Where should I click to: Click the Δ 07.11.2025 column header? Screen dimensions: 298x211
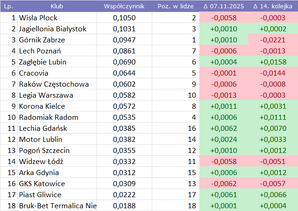tap(224, 7)
